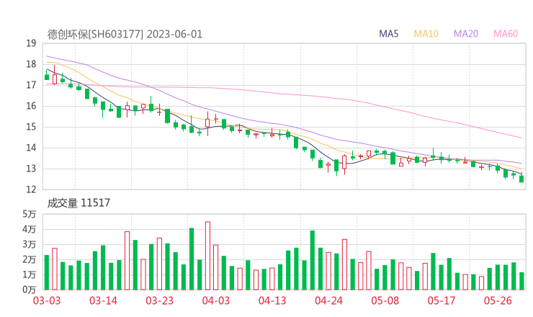Screen dimensions: 533x317
Task: Click the chart title 德创环保[SH603177] 2023-06-01
Action: 125,35
